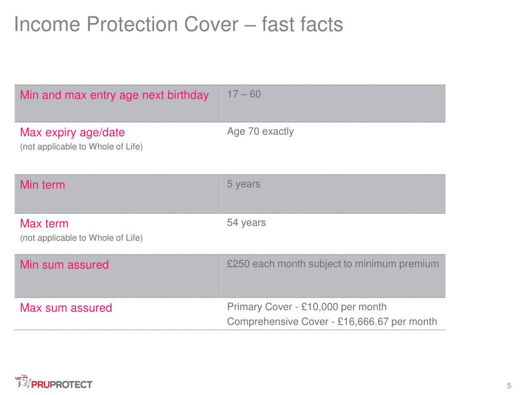Click the PRUPROTECT brand text
Viewport: 526px width, 395px height.
(x=62, y=385)
